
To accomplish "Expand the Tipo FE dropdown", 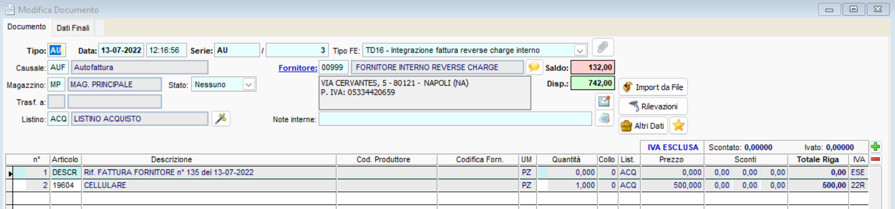I will (x=580, y=50).
